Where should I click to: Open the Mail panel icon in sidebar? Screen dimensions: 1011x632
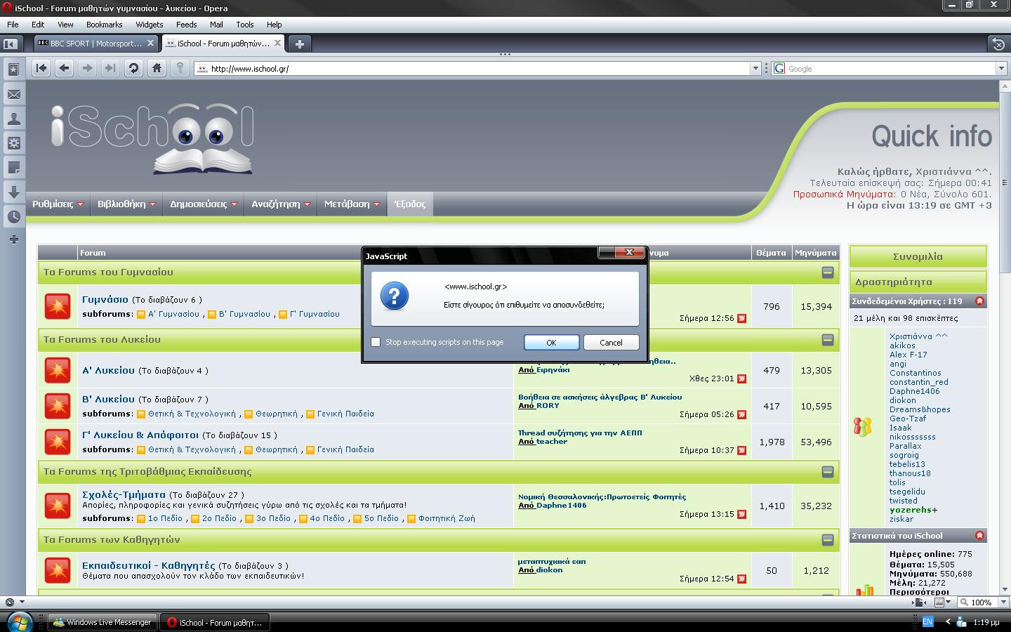(x=13, y=94)
